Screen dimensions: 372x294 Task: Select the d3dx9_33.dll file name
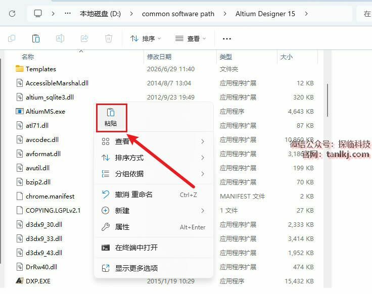tap(44, 238)
